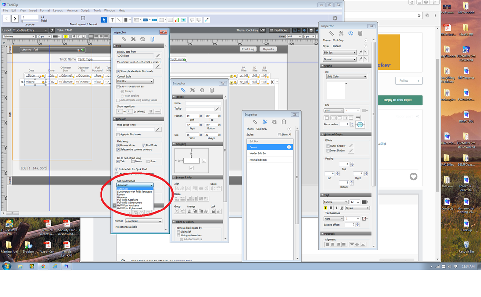This screenshot has width=481, height=297.
Task: Enable the Inner Shadow effect
Action: tap(328, 151)
